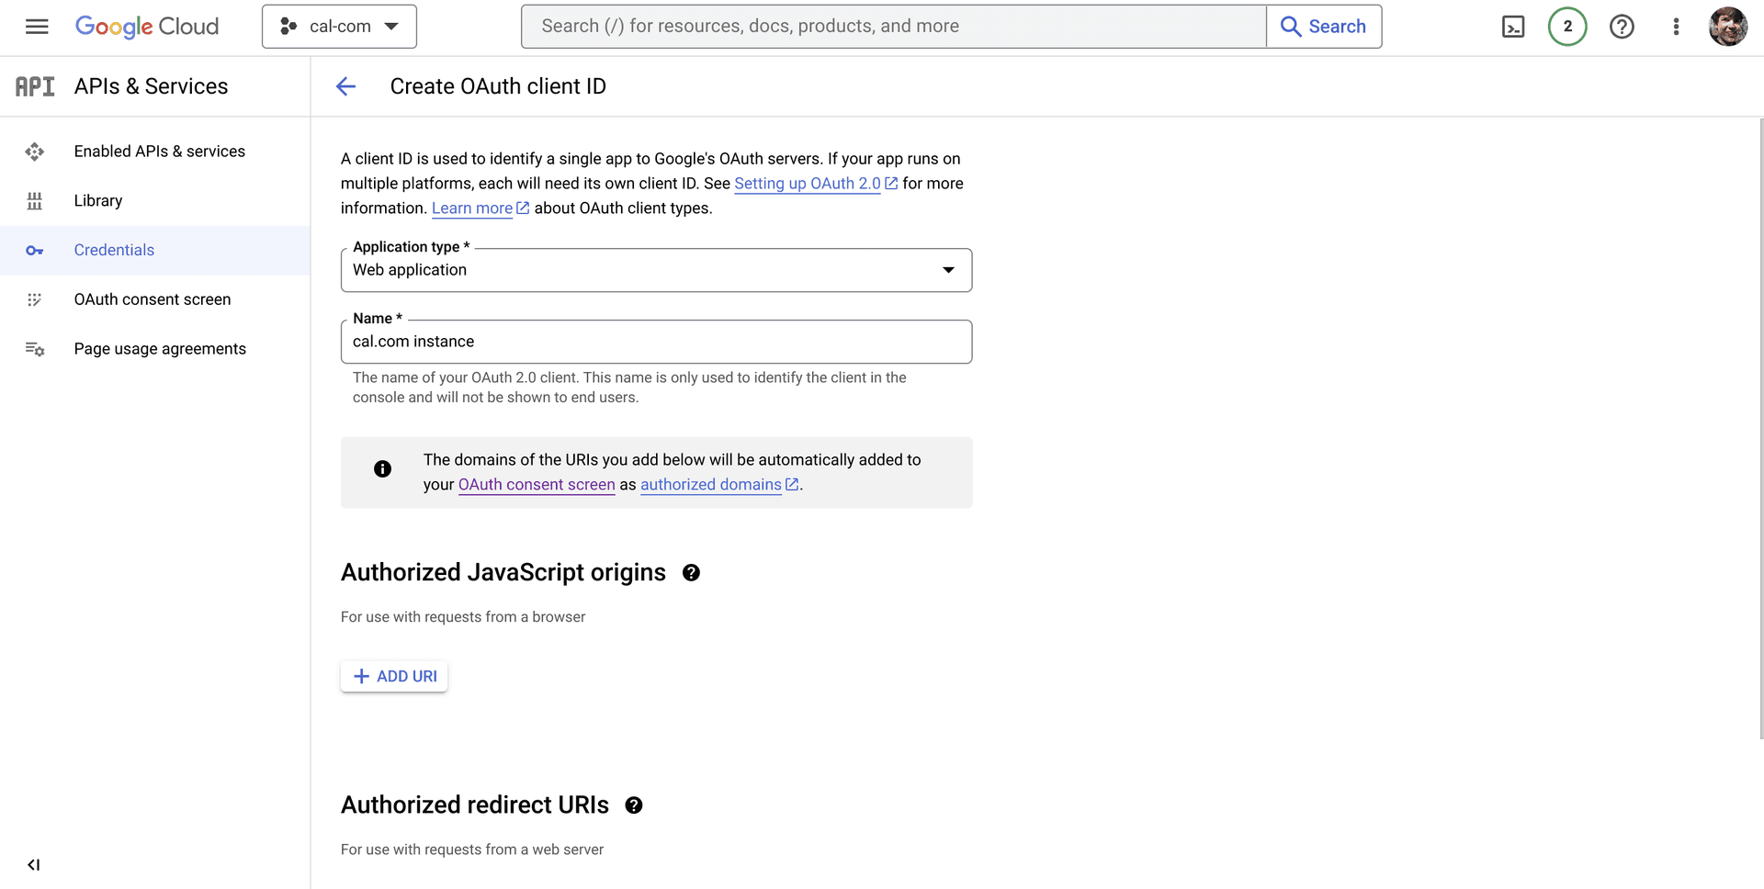1764x889 pixels.
Task: Show help for Authorized JavaScript origins
Action: [691, 573]
